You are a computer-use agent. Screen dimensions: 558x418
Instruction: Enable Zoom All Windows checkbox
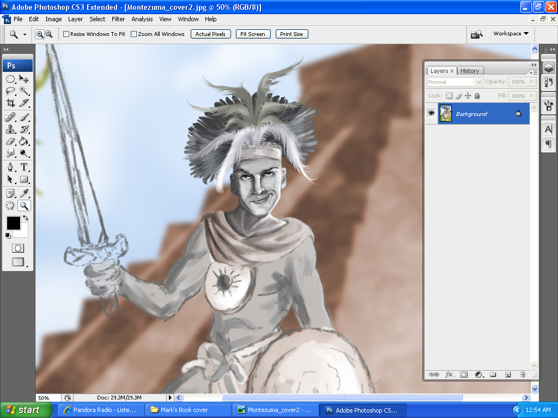(134, 34)
